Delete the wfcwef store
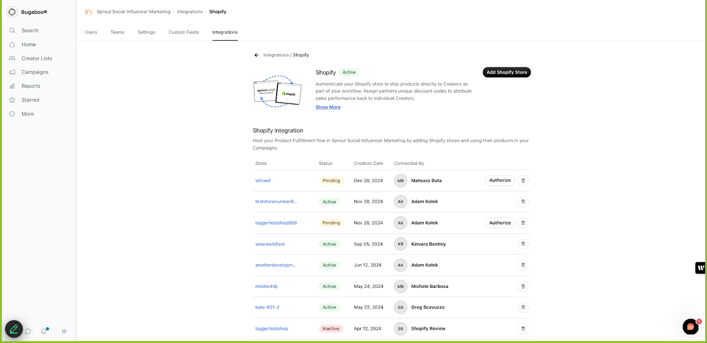This screenshot has width=707, height=343. point(523,181)
